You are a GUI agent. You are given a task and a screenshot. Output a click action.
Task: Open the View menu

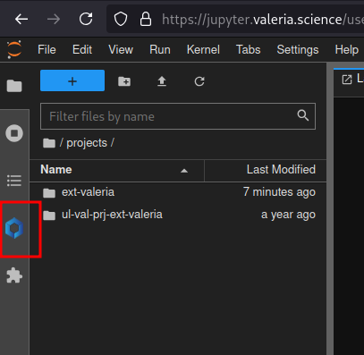tap(121, 49)
